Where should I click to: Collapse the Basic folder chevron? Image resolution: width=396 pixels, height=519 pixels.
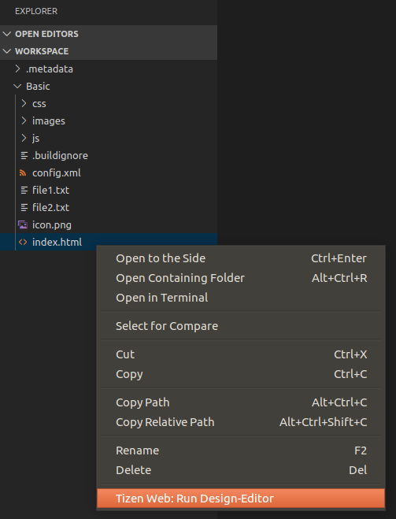[x=17, y=86]
